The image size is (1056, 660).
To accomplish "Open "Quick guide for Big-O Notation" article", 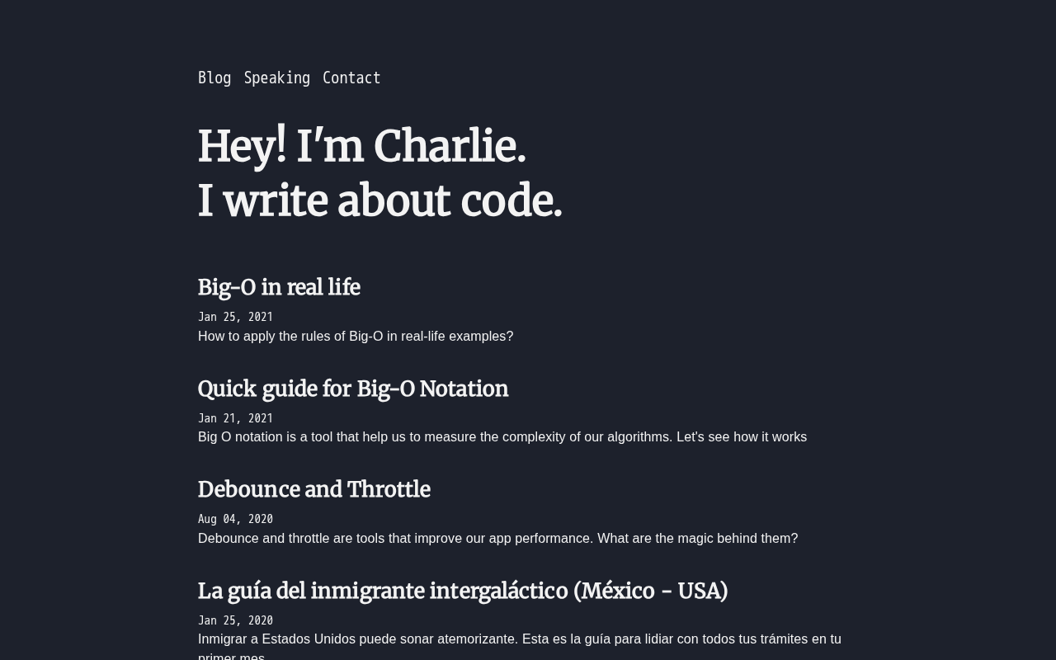I will pyautogui.click(x=353, y=389).
